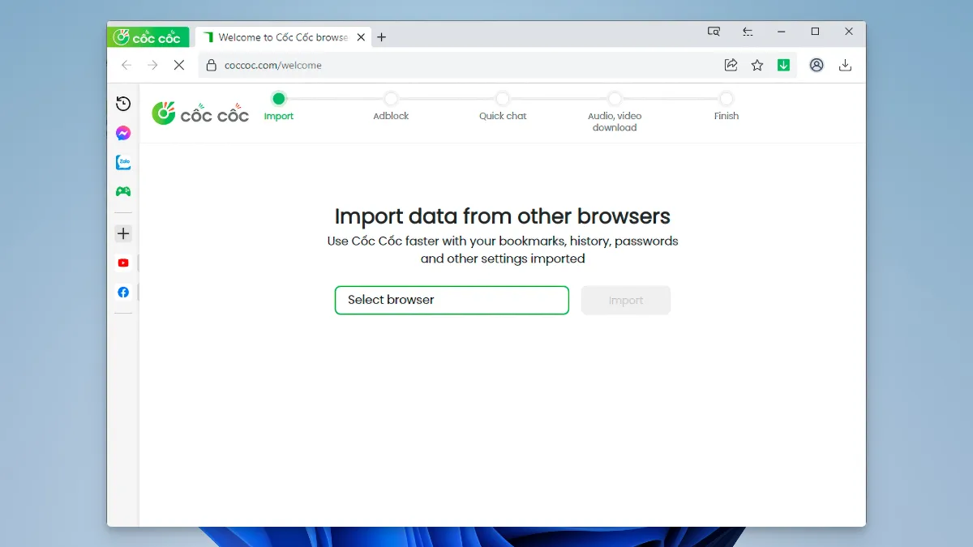The height and width of the screenshot is (547, 973).
Task: Click the green download extension icon
Action: click(x=783, y=65)
